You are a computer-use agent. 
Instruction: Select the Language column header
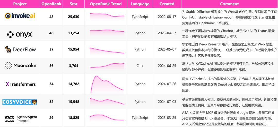click(140, 4)
